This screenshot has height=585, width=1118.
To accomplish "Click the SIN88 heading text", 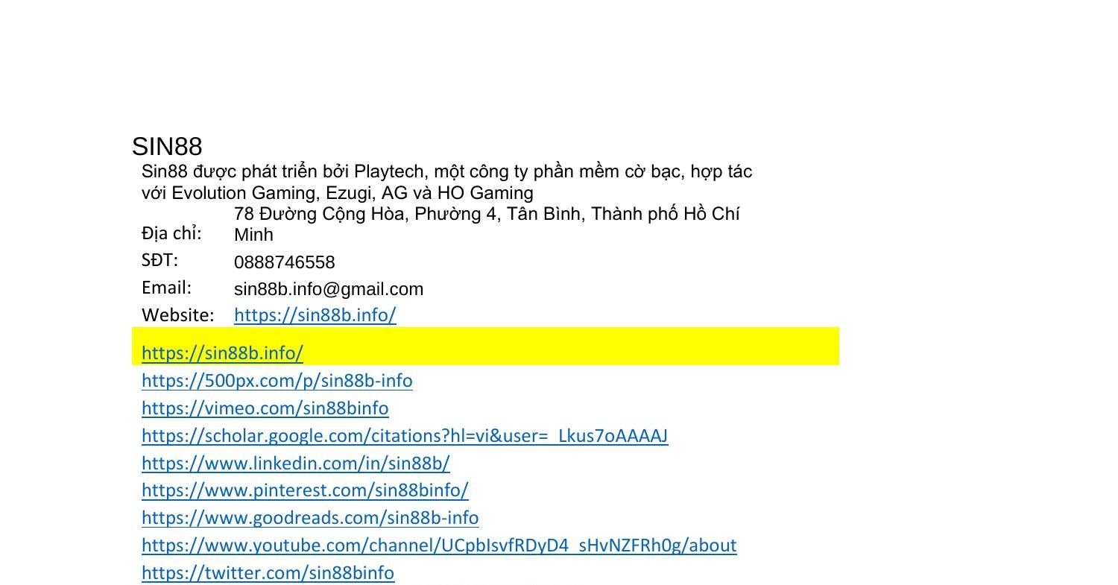I will pyautogui.click(x=167, y=147).
